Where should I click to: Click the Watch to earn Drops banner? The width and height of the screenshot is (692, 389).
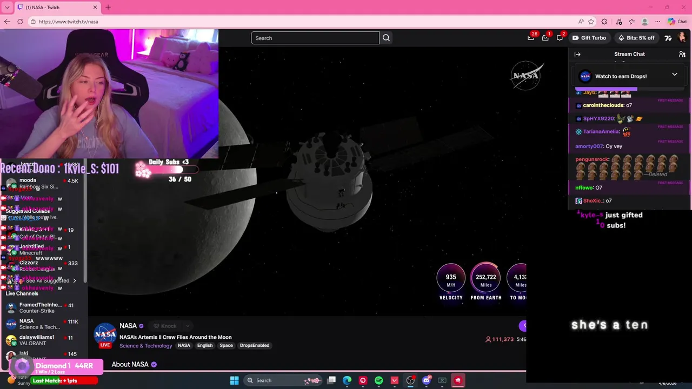(630, 76)
